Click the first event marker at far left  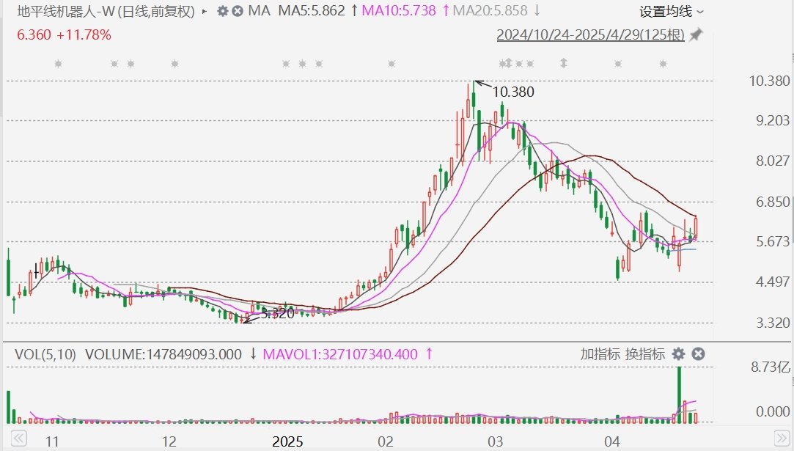(58, 64)
